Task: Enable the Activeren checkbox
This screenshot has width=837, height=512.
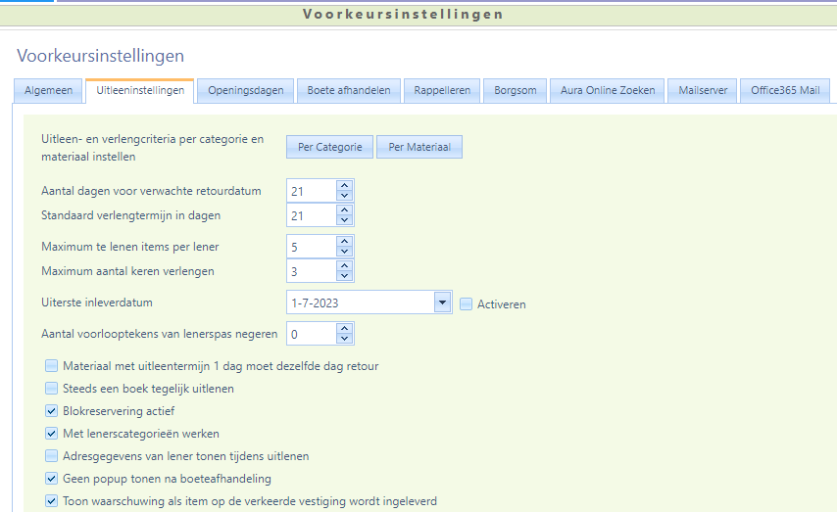Action: coord(467,304)
